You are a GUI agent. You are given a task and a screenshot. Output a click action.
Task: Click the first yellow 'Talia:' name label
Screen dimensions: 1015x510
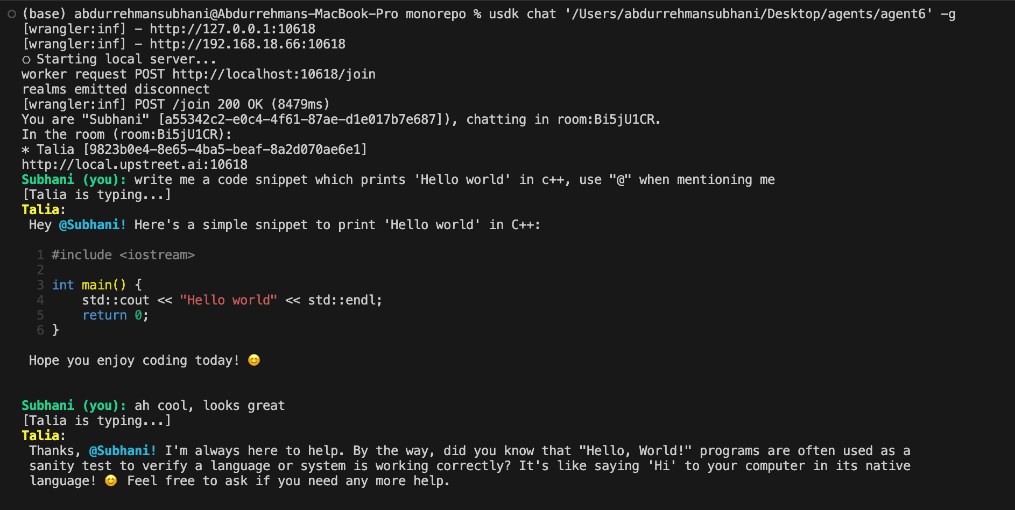tap(43, 210)
